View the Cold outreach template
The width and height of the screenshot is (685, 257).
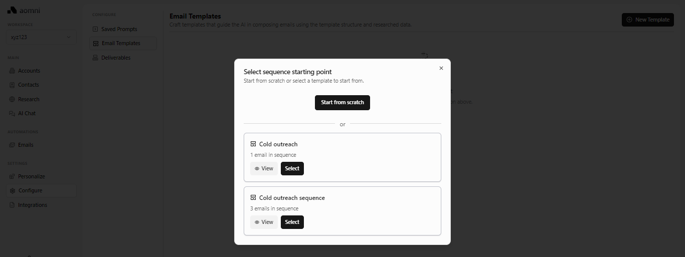coord(264,168)
